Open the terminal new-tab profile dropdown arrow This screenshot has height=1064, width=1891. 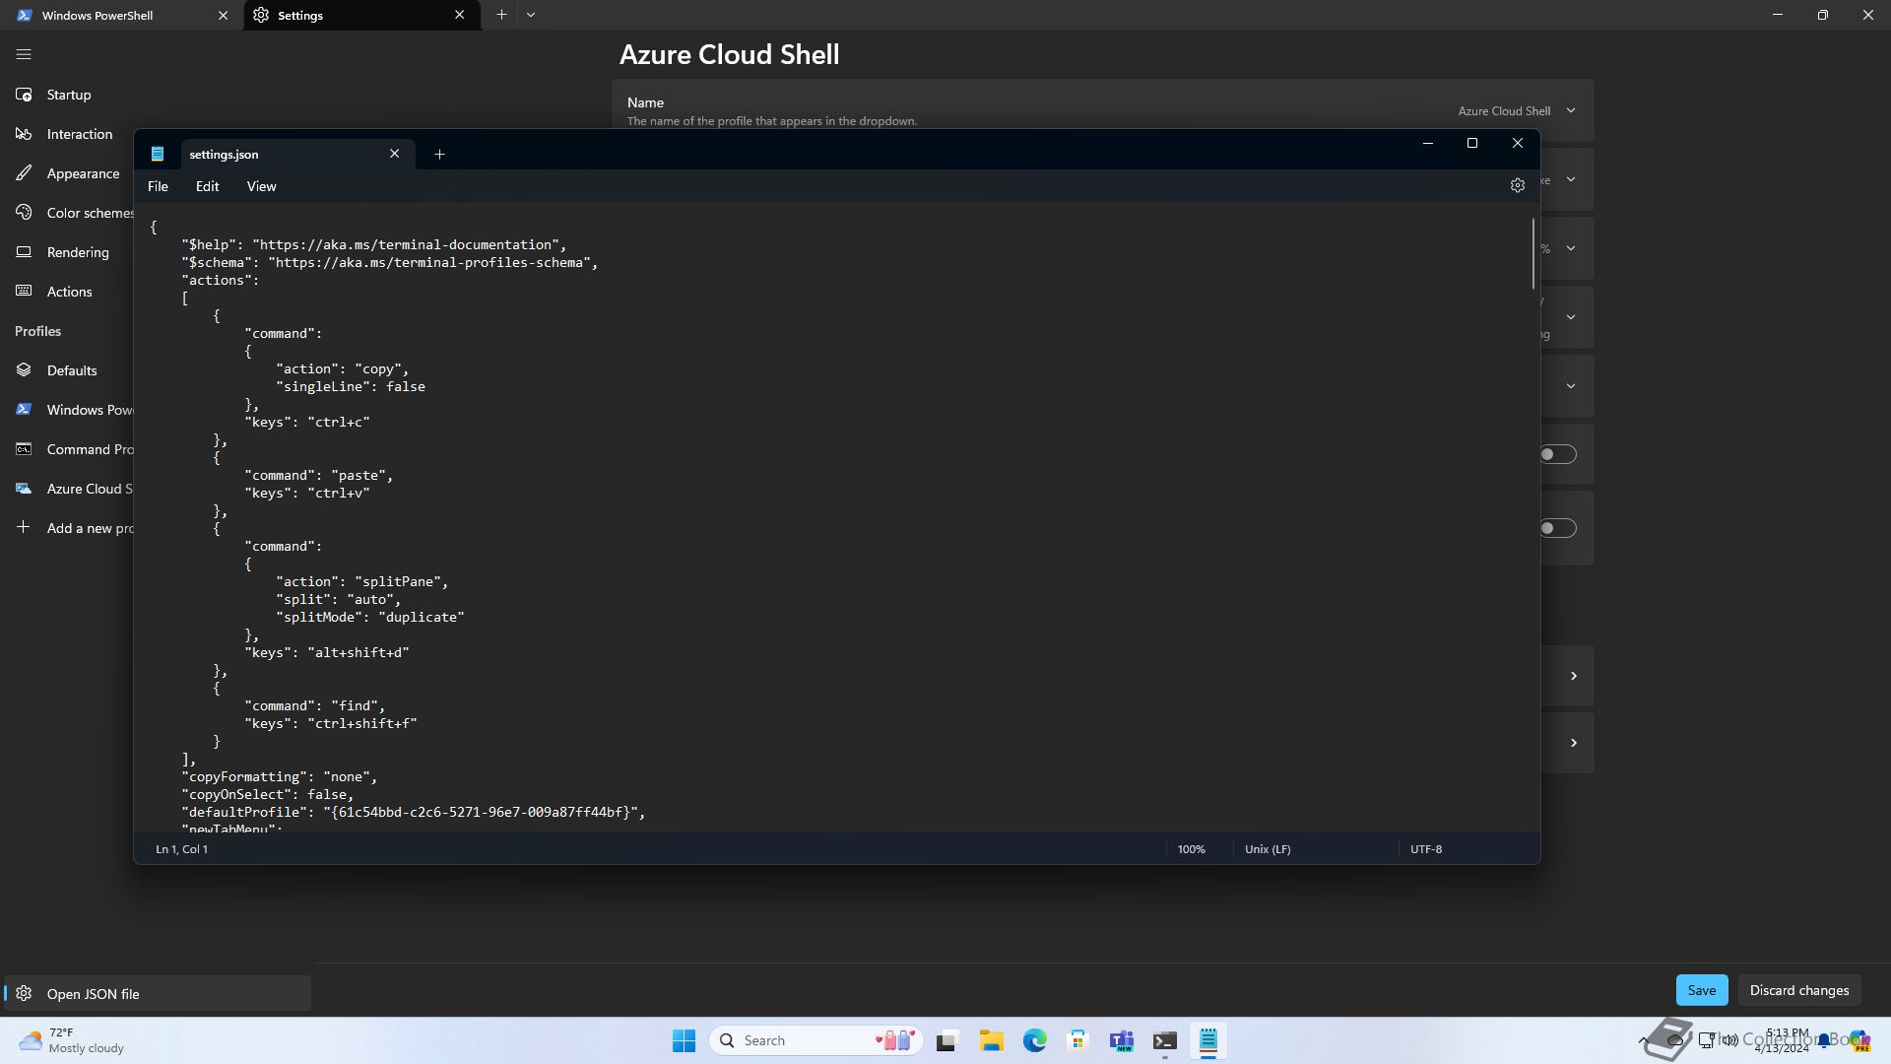531,15
